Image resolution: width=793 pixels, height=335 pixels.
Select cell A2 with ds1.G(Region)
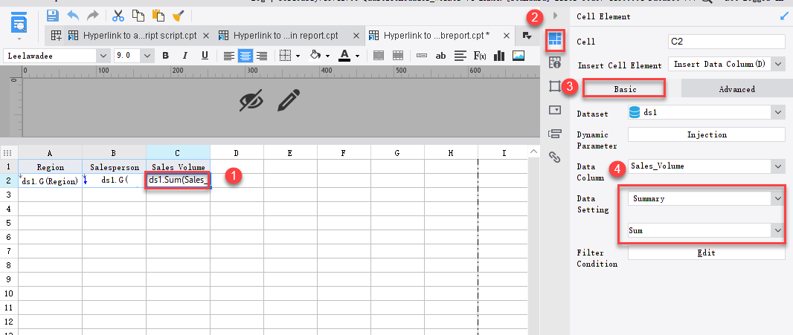pyautogui.click(x=51, y=181)
